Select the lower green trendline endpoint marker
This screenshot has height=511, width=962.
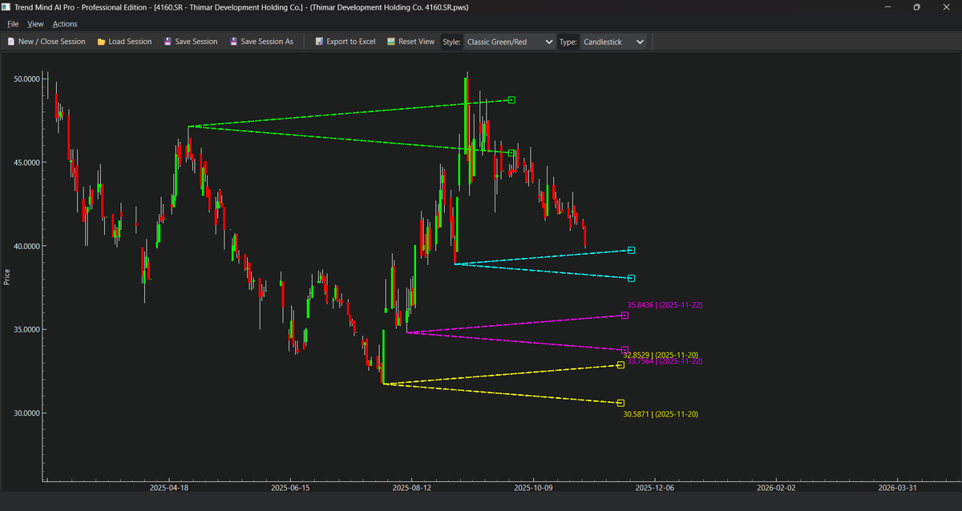point(511,153)
